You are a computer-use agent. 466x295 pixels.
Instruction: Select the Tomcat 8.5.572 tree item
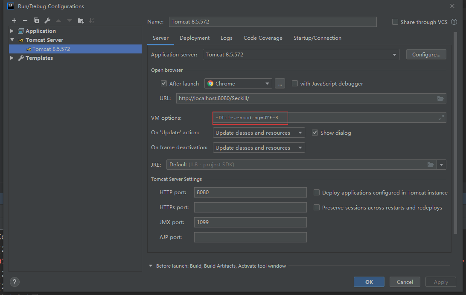tap(75, 49)
